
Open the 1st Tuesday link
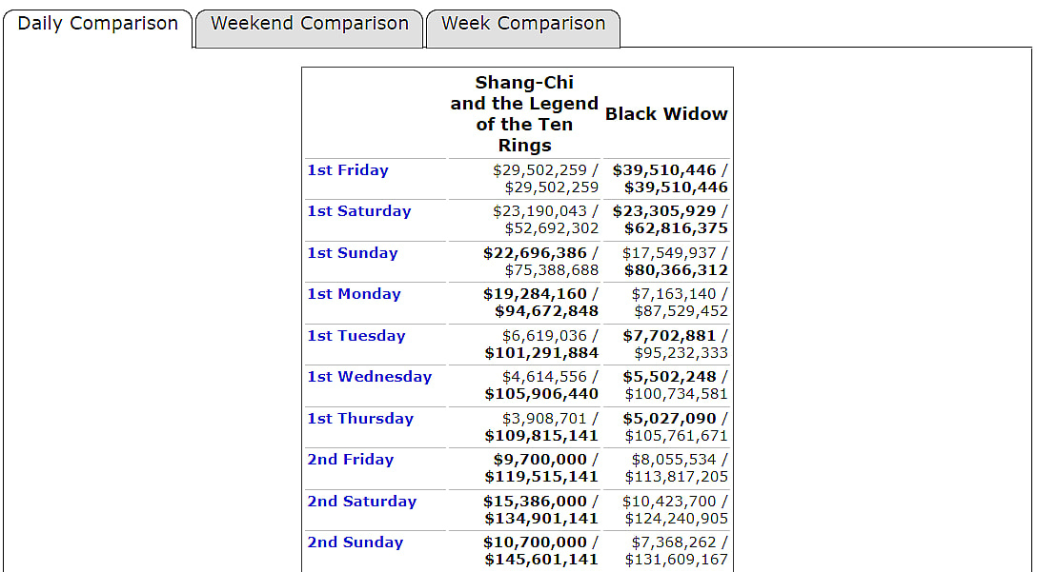pyautogui.click(x=356, y=336)
